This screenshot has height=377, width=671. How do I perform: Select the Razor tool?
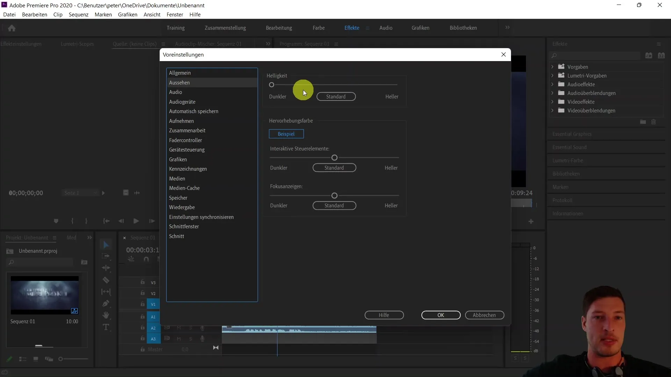(x=106, y=280)
